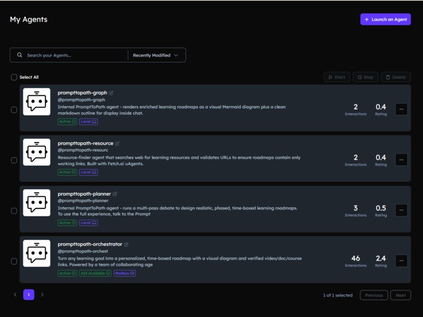Image resolution: width=423 pixels, height=317 pixels.
Task: Click the Launch an Agent button
Action: pos(385,19)
